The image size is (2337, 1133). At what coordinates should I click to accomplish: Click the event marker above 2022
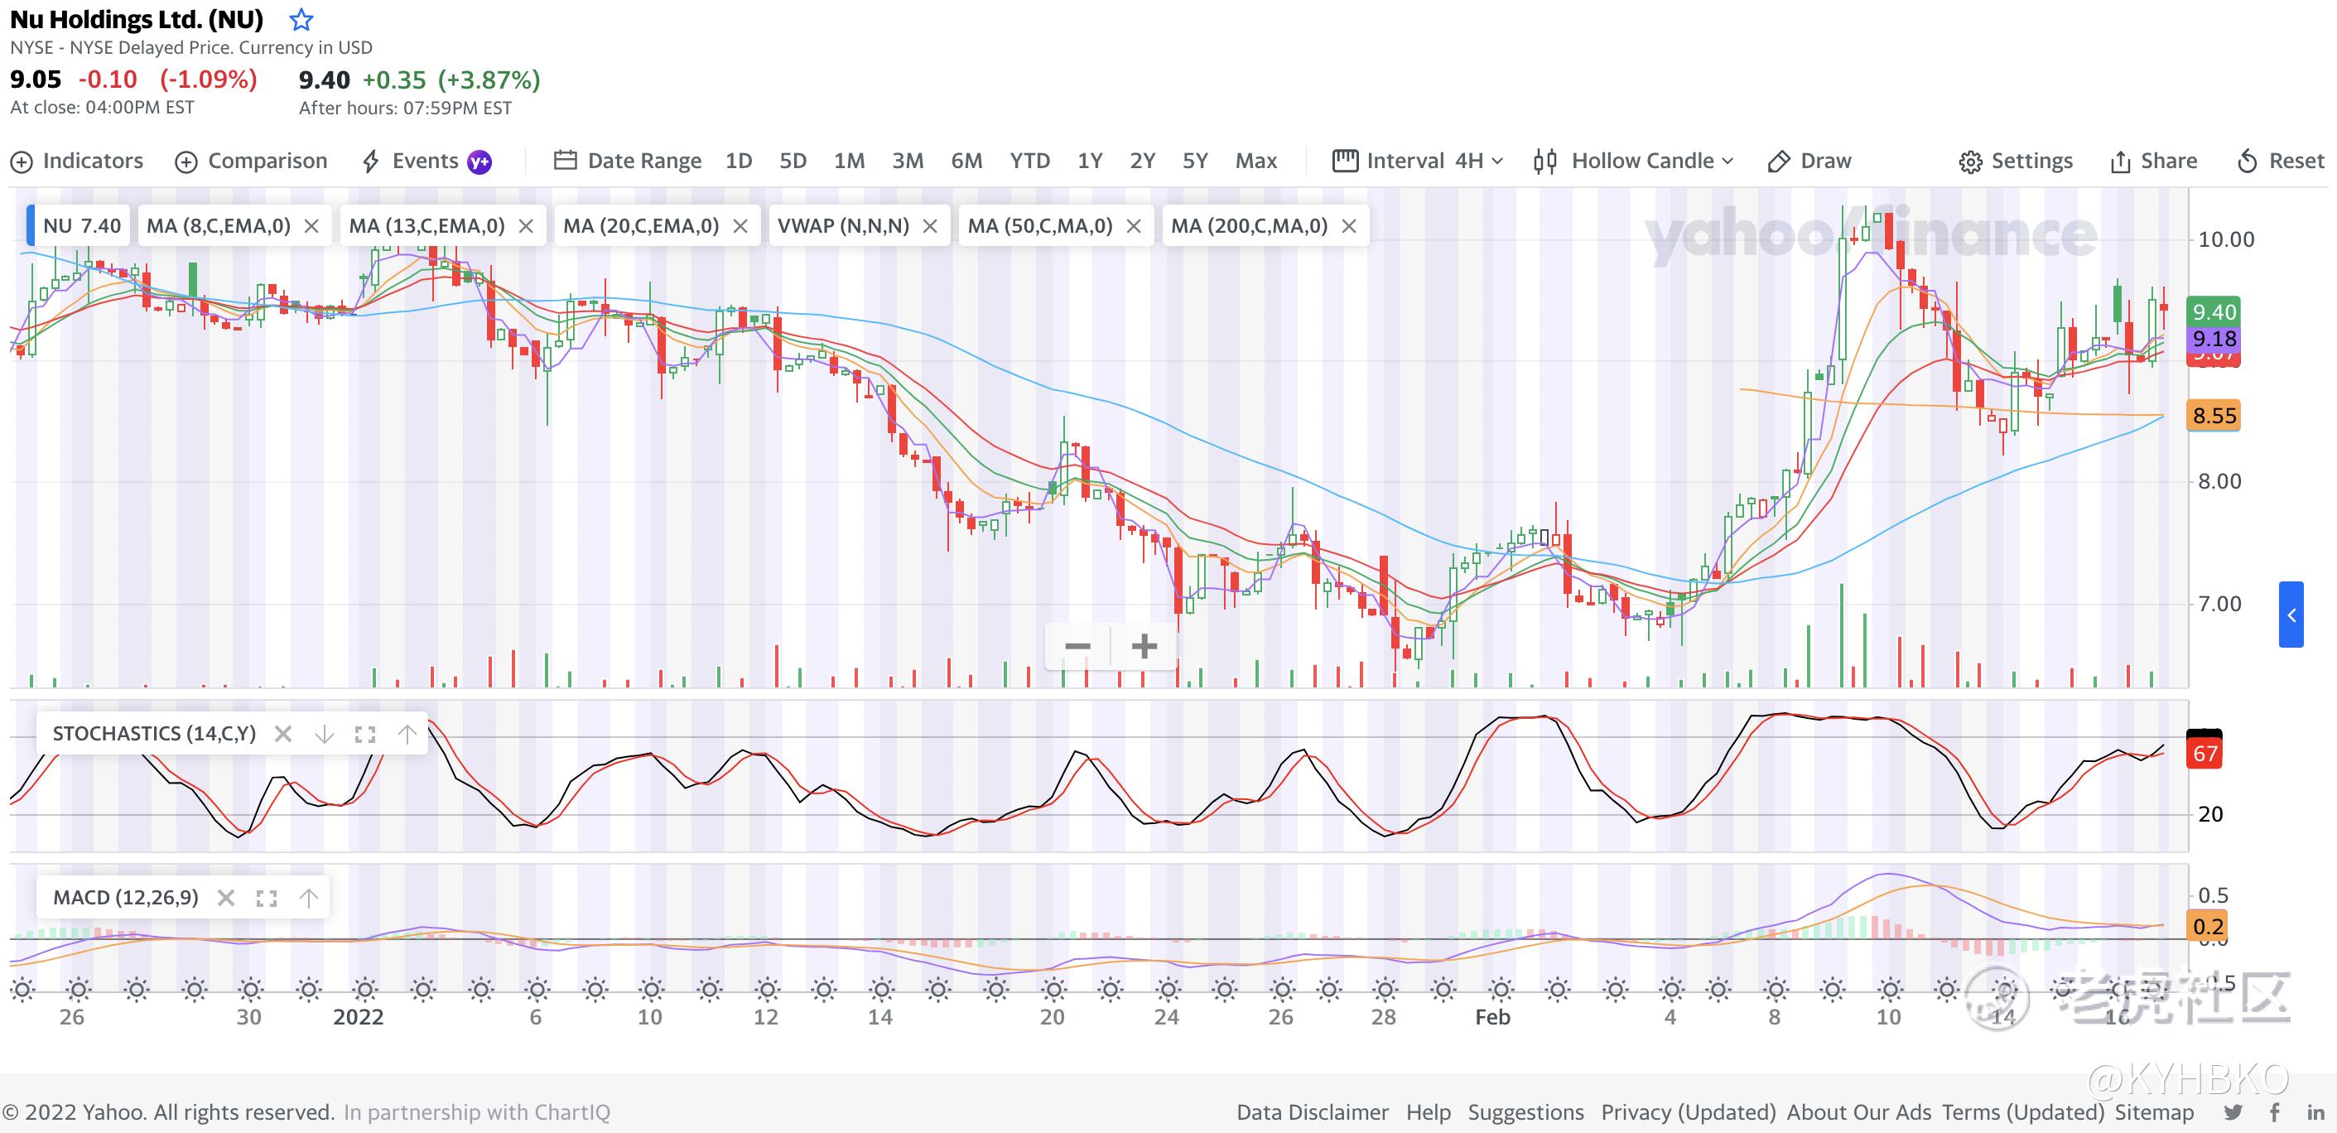[364, 989]
